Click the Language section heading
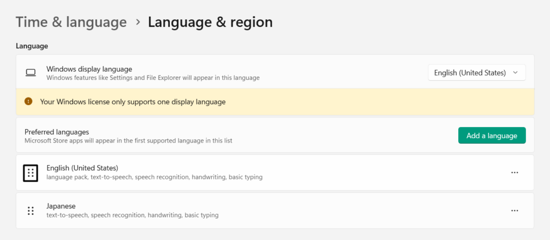This screenshot has width=550, height=240. click(x=32, y=46)
